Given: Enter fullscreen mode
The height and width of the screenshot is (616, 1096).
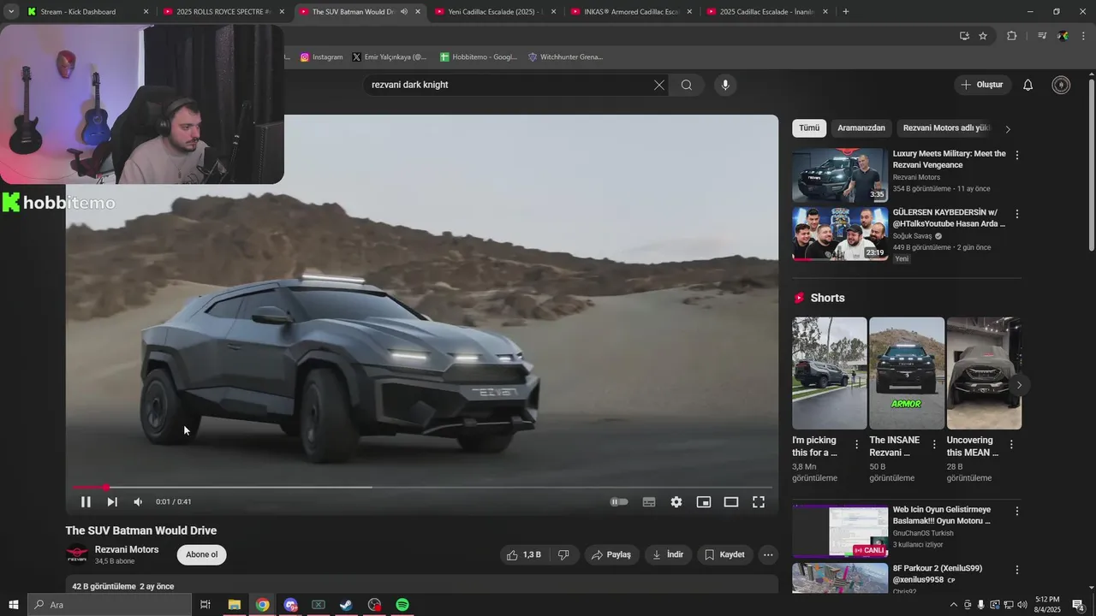Looking at the screenshot, I should 759,502.
